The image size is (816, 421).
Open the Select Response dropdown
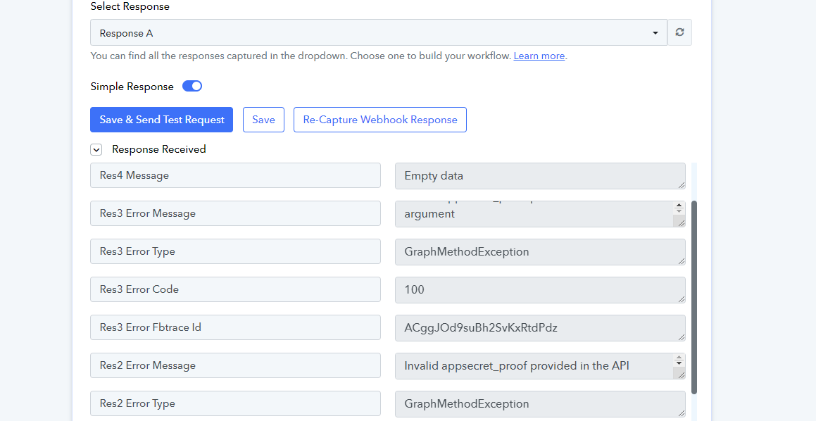pyautogui.click(x=378, y=33)
